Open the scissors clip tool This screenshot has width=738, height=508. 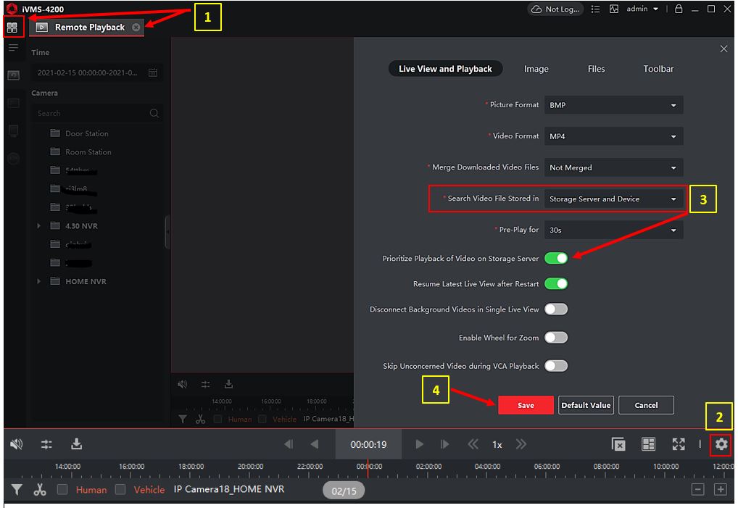(40, 490)
